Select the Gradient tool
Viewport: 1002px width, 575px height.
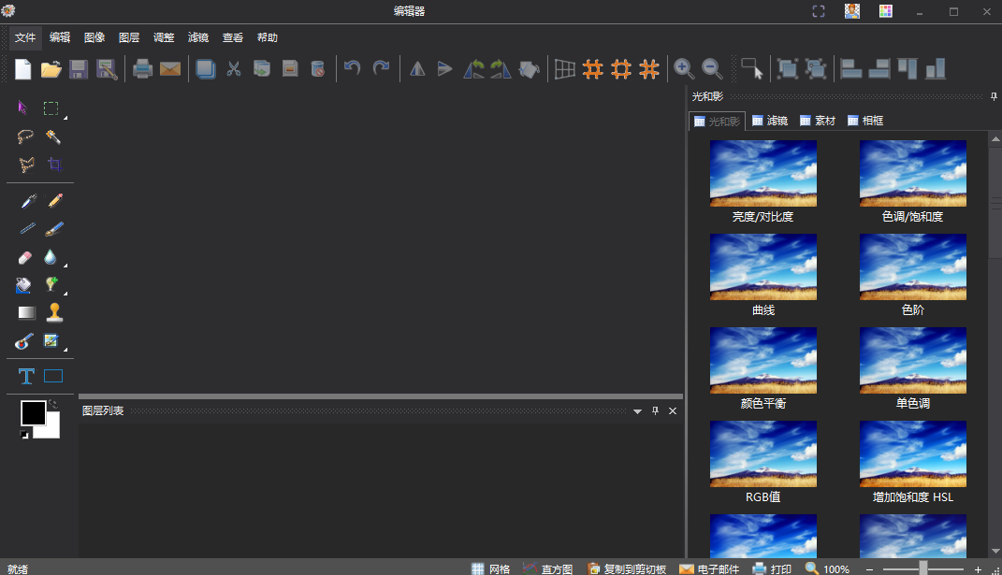[x=26, y=312]
